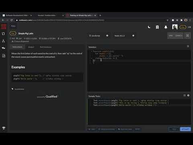Click the kata difficulty kyu badge

[x=13, y=33]
